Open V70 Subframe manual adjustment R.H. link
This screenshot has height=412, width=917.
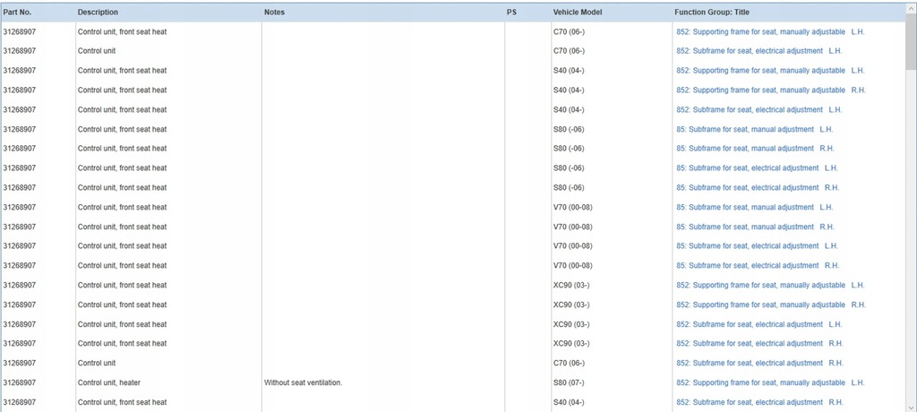click(x=755, y=227)
